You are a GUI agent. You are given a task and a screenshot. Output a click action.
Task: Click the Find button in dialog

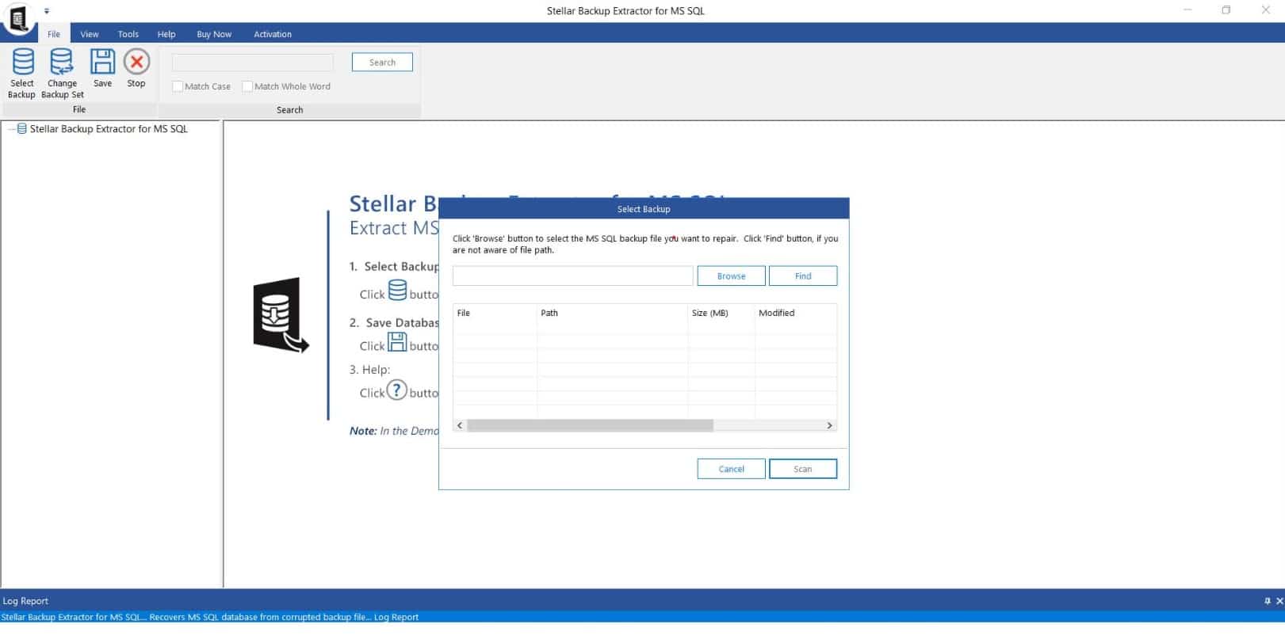pyautogui.click(x=803, y=276)
